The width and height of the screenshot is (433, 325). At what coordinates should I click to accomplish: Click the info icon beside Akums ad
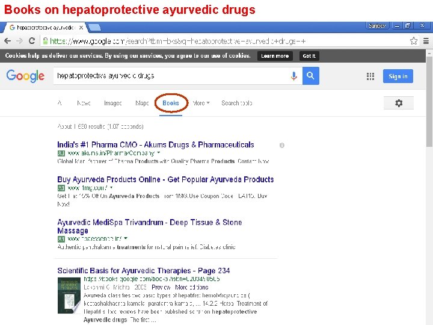[x=281, y=145]
